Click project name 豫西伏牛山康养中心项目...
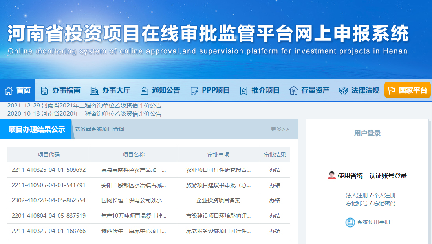Screen dimensions: 432x244 134,231
